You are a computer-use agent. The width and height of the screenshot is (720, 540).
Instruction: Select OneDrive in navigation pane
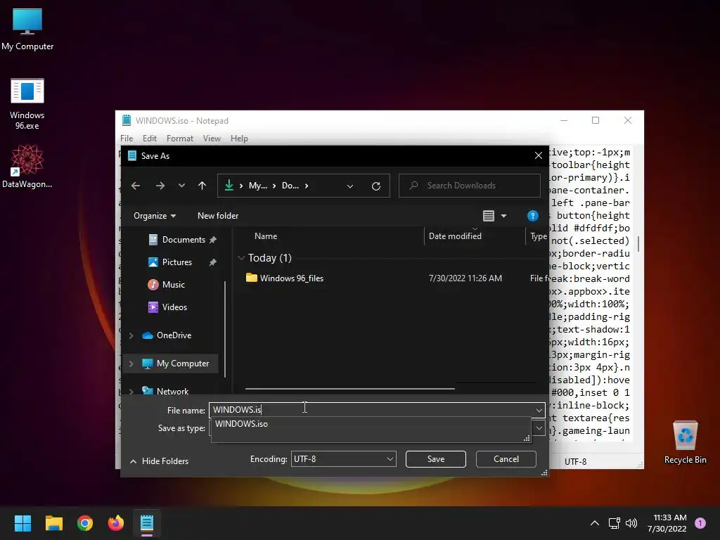click(x=174, y=335)
